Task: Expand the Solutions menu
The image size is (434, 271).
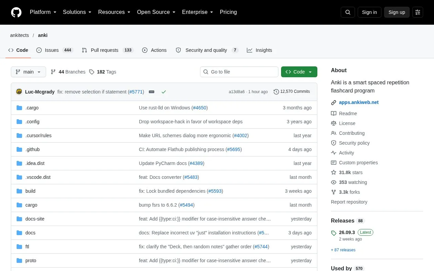Action: tap(77, 12)
